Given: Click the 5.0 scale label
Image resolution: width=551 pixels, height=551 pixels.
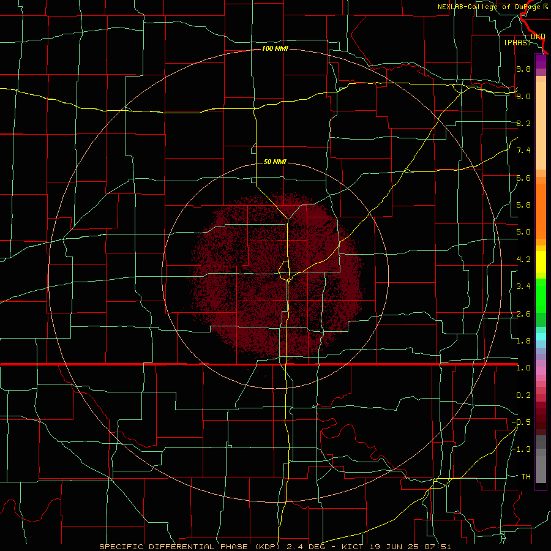Looking at the screenshot, I should coord(523,232).
